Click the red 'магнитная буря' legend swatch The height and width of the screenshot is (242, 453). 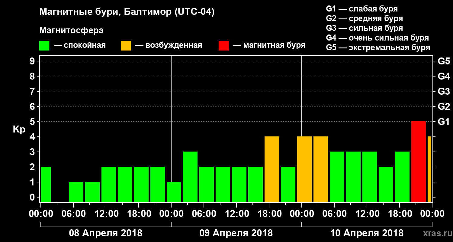(x=223, y=46)
